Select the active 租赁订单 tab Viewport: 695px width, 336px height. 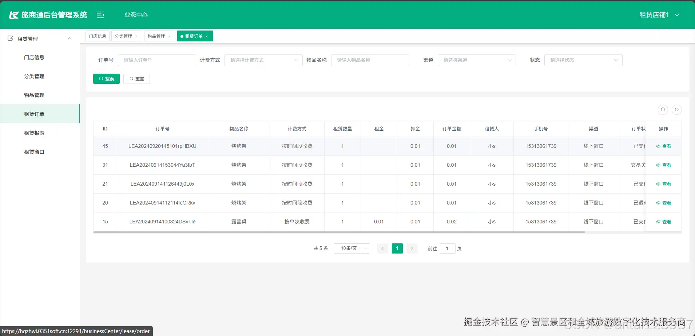point(194,36)
